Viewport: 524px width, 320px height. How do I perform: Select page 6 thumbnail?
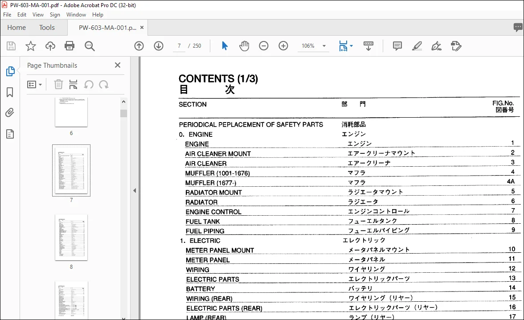71,112
